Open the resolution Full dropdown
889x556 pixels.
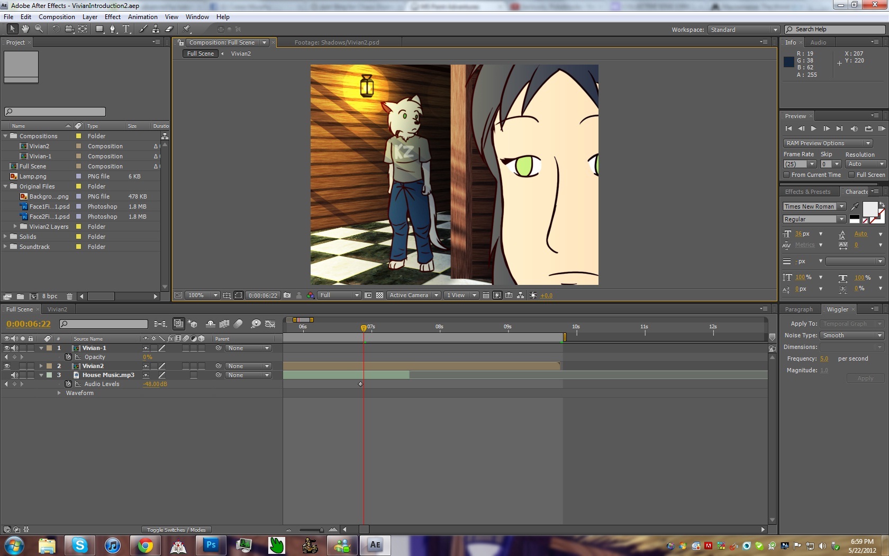[339, 295]
